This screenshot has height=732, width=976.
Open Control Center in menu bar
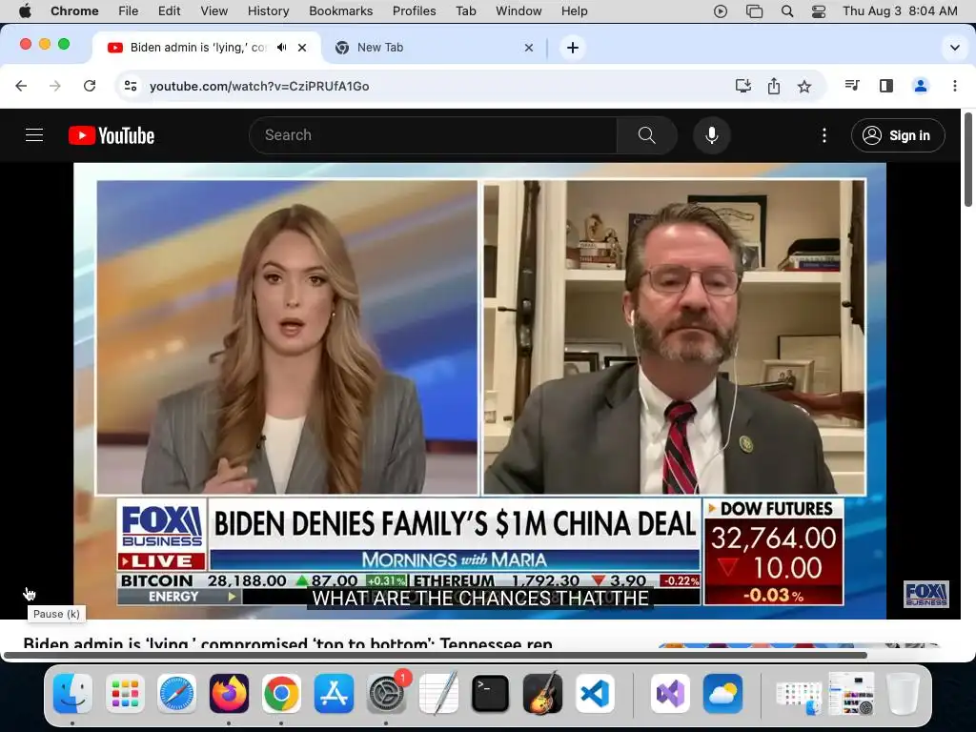tap(819, 11)
